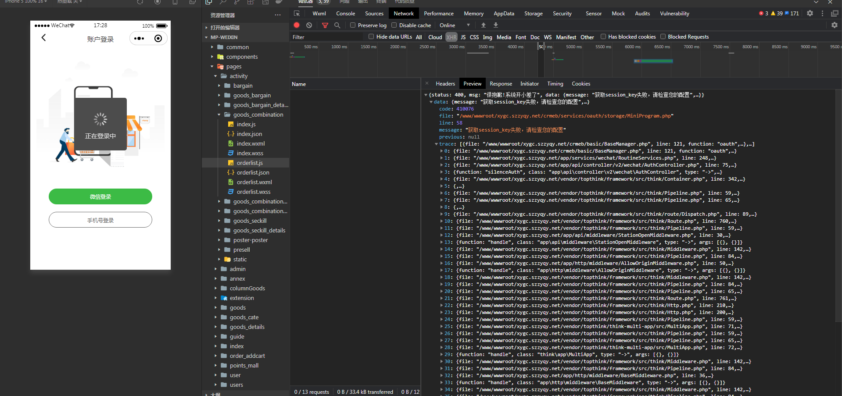Open the Wxml tab

click(319, 14)
